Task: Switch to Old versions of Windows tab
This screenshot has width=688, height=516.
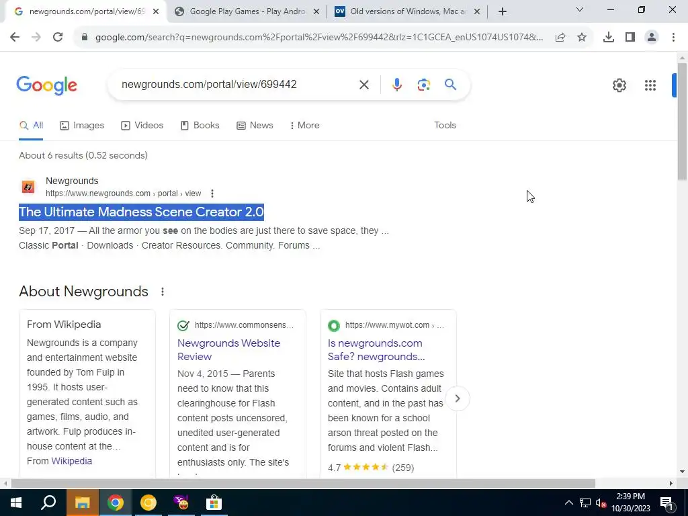Action: coord(408,12)
